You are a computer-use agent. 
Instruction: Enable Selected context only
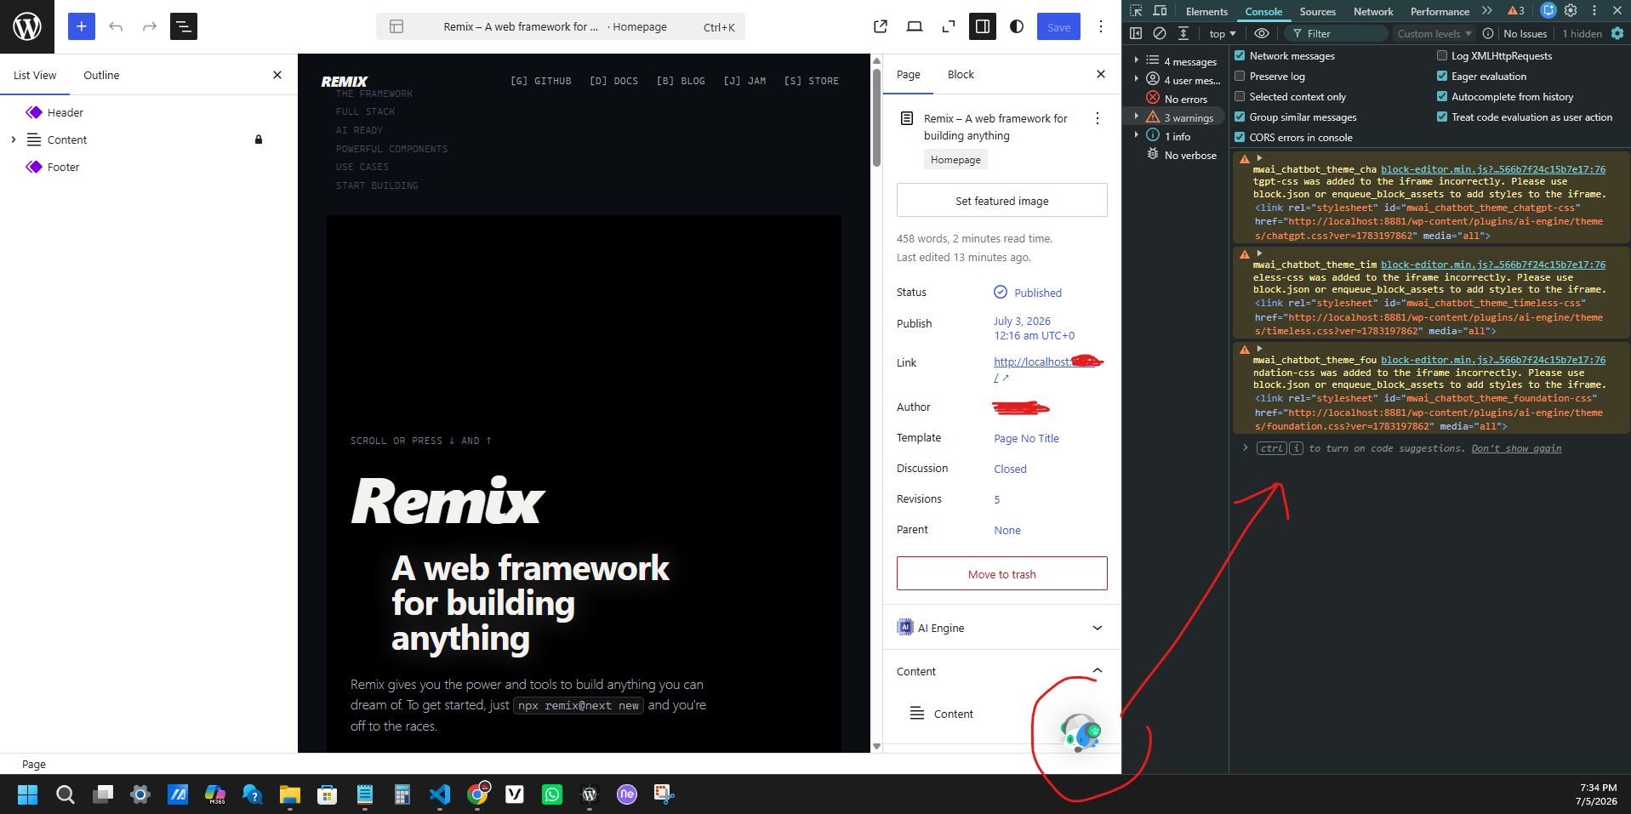[x=1240, y=97]
